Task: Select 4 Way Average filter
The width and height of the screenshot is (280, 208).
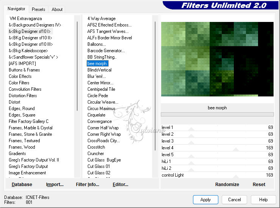Action: click(101, 19)
